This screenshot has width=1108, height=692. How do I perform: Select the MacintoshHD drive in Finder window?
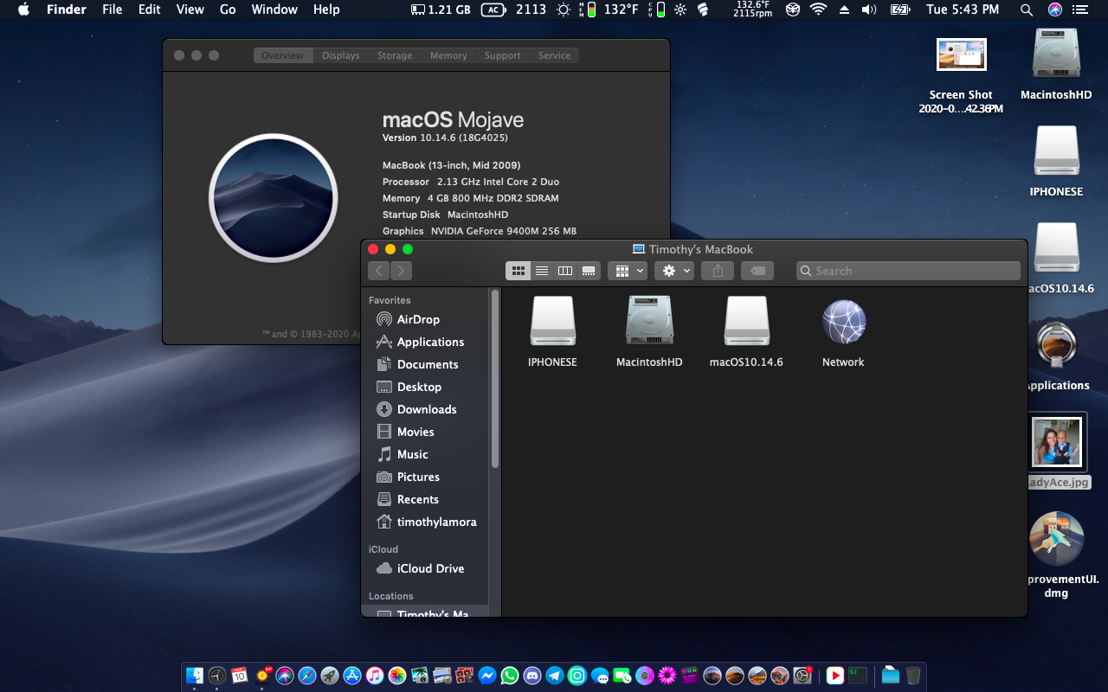(649, 332)
